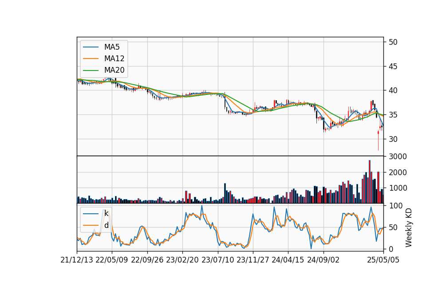Click the price axis value 30
This screenshot has width=426, height=306.
[393, 139]
